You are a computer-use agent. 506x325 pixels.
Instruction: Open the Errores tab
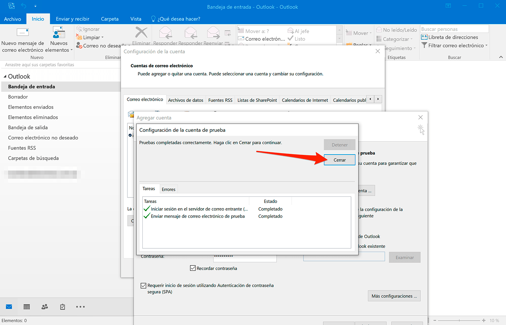(168, 189)
